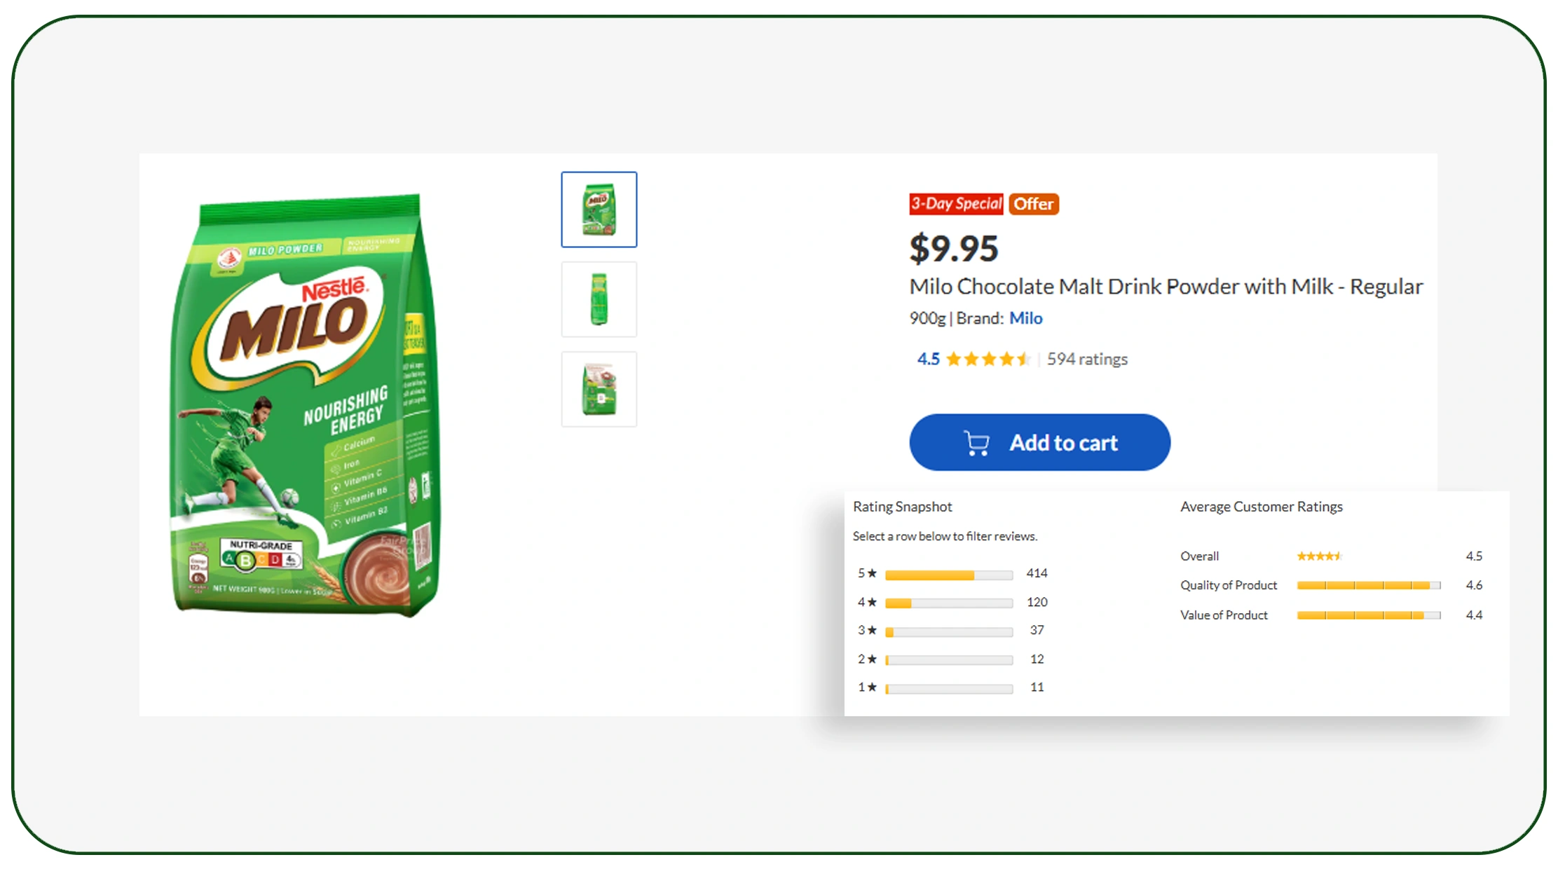Click the star rating icons beside 4.5
1558x869 pixels.
[x=987, y=360]
